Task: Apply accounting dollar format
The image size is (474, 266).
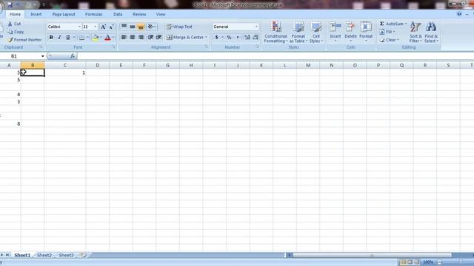Action: coord(216,37)
